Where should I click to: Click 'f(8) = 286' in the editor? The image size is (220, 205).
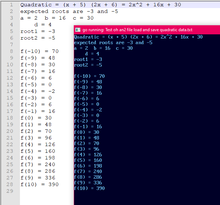pyautogui.click(x=38, y=171)
